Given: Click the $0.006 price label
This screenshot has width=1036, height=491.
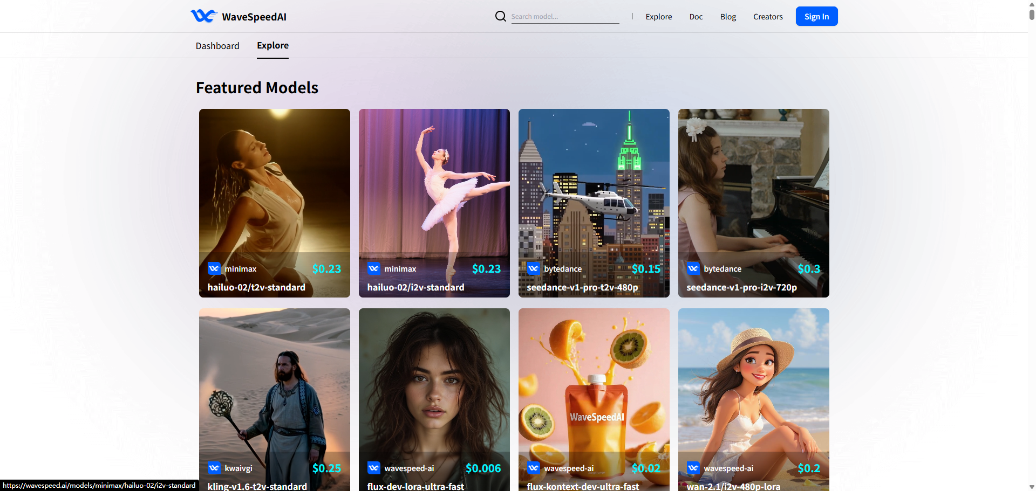Looking at the screenshot, I should [x=483, y=468].
